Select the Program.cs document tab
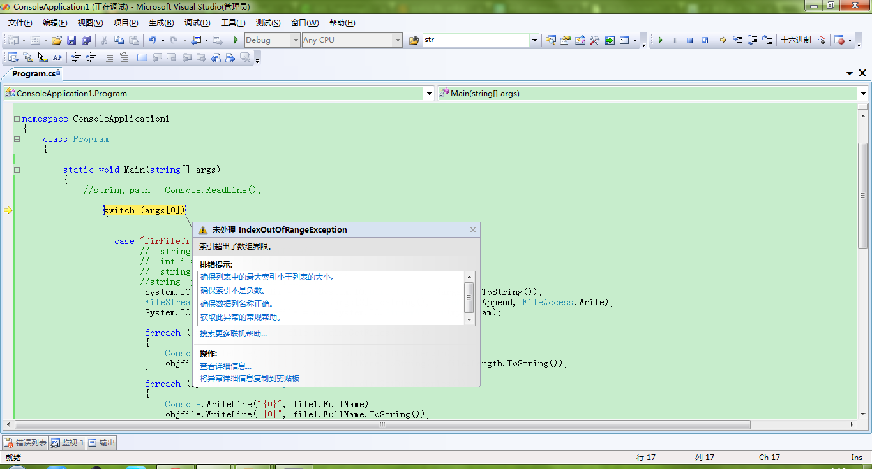The image size is (872, 469). click(34, 74)
